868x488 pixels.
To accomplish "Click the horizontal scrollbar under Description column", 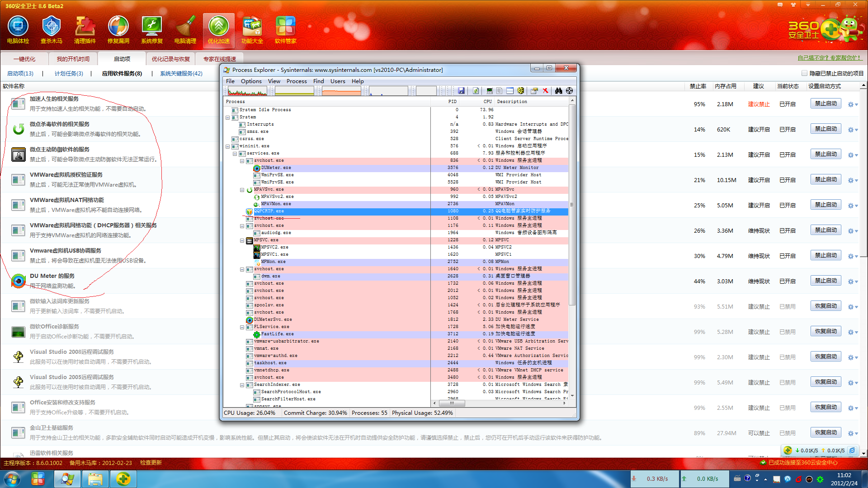I will 451,403.
